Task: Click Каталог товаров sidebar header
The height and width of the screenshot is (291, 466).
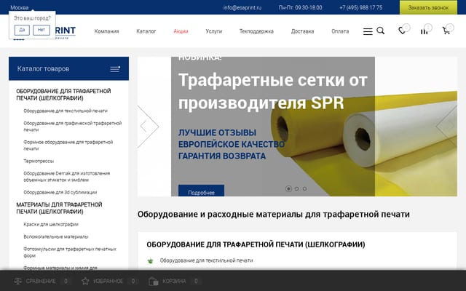Action: [68, 69]
